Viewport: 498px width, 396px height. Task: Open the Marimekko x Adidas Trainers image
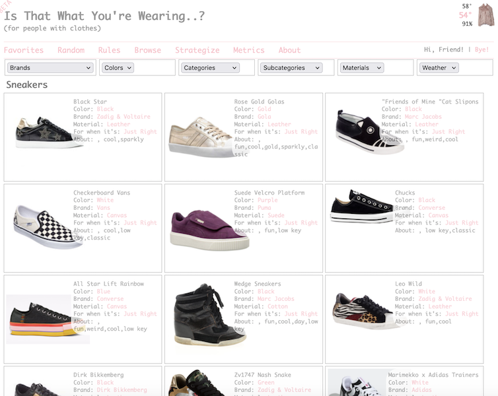[x=358, y=382]
